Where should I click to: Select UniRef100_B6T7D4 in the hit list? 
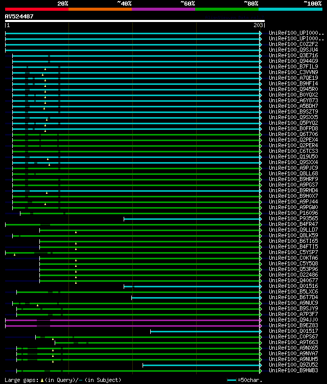click(x=293, y=298)
